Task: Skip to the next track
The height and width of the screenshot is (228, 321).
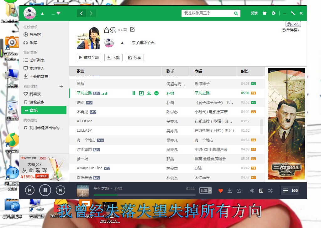Action: 61,190
